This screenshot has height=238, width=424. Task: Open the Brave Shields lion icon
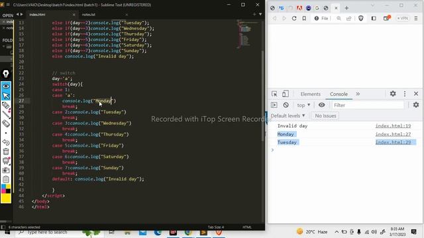click(x=360, y=19)
